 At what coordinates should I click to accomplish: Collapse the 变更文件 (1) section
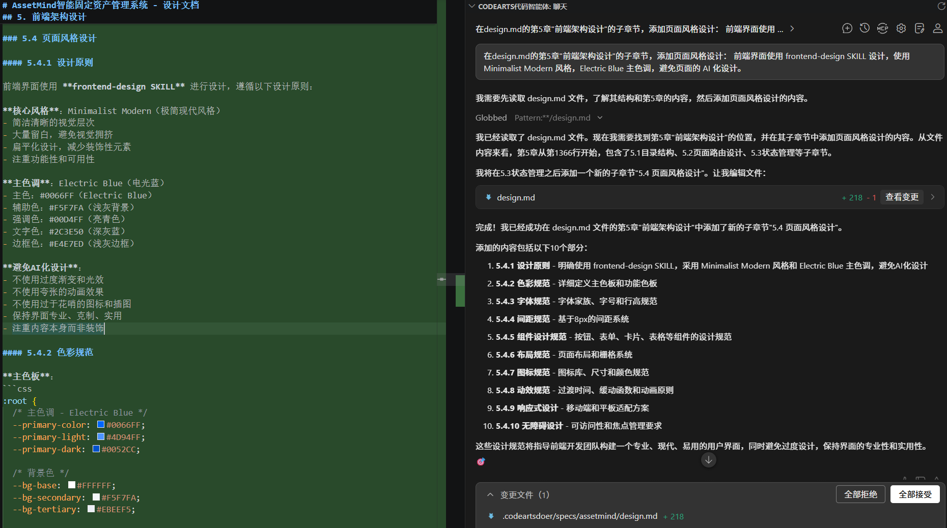pyautogui.click(x=490, y=494)
